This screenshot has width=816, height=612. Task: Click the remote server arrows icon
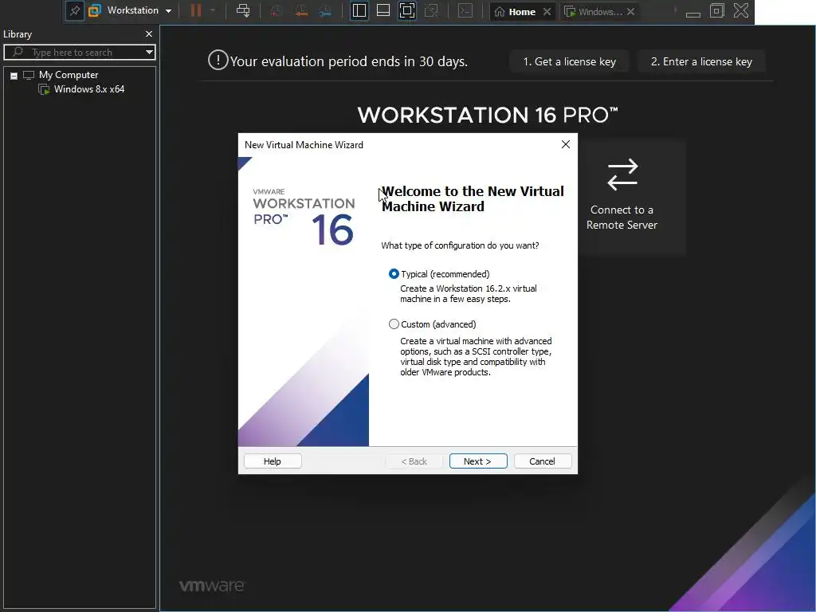point(622,175)
